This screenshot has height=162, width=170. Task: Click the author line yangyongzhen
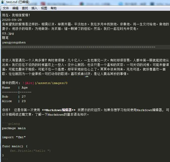[14, 42]
